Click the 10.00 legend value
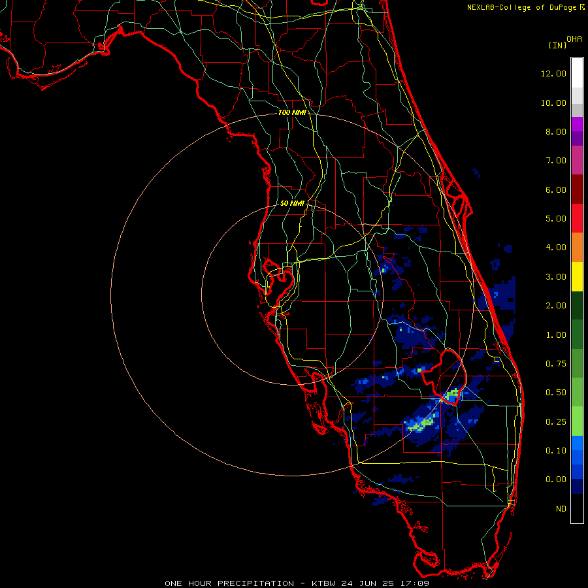This screenshot has width=588, height=588. (x=553, y=103)
